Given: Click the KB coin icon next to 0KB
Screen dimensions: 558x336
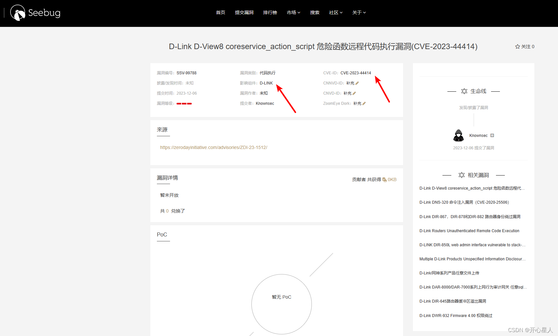Looking at the screenshot, I should pos(384,180).
